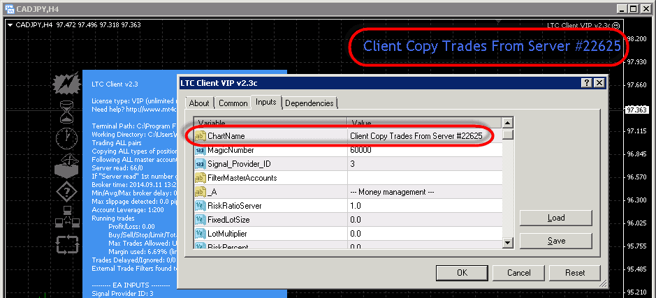Click the inputs list scroll down arrow
Viewport: 656px width, 298px height.
click(x=507, y=242)
